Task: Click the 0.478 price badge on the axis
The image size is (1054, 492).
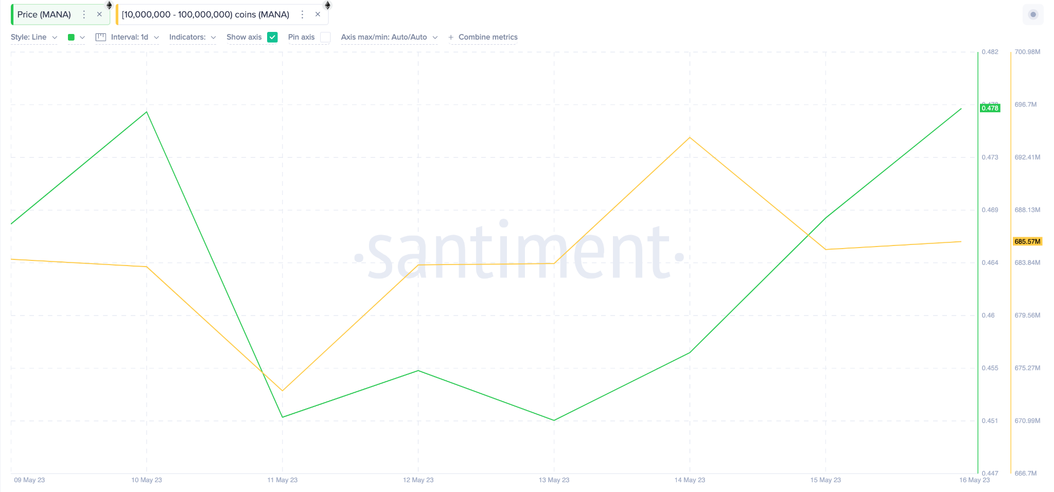Action: (991, 108)
